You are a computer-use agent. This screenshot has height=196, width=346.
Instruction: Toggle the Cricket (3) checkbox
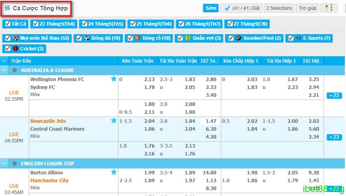coord(8,48)
